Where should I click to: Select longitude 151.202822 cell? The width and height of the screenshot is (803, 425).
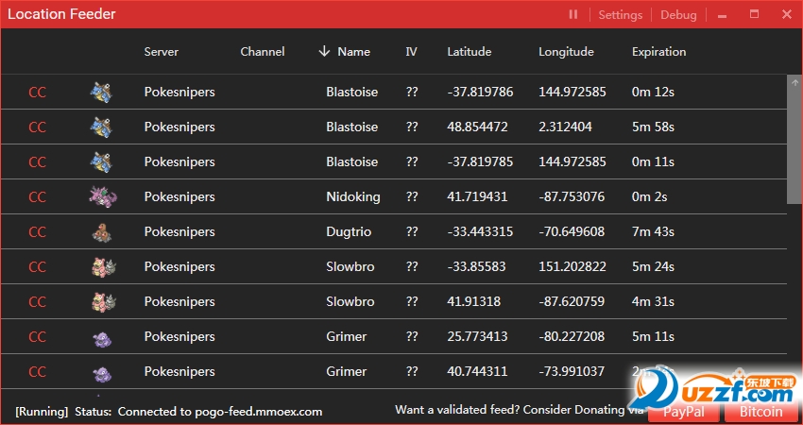[x=572, y=266]
